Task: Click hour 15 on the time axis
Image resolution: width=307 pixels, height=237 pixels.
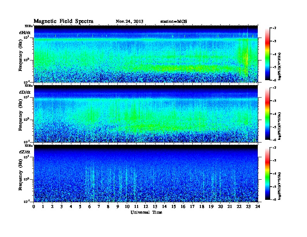Action: click(174, 207)
